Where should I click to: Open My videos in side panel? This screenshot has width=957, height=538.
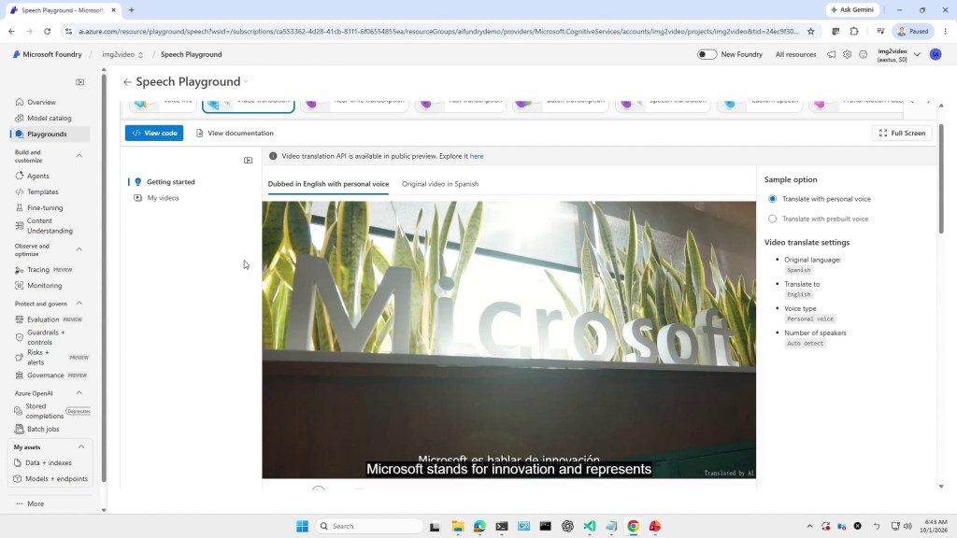click(163, 198)
